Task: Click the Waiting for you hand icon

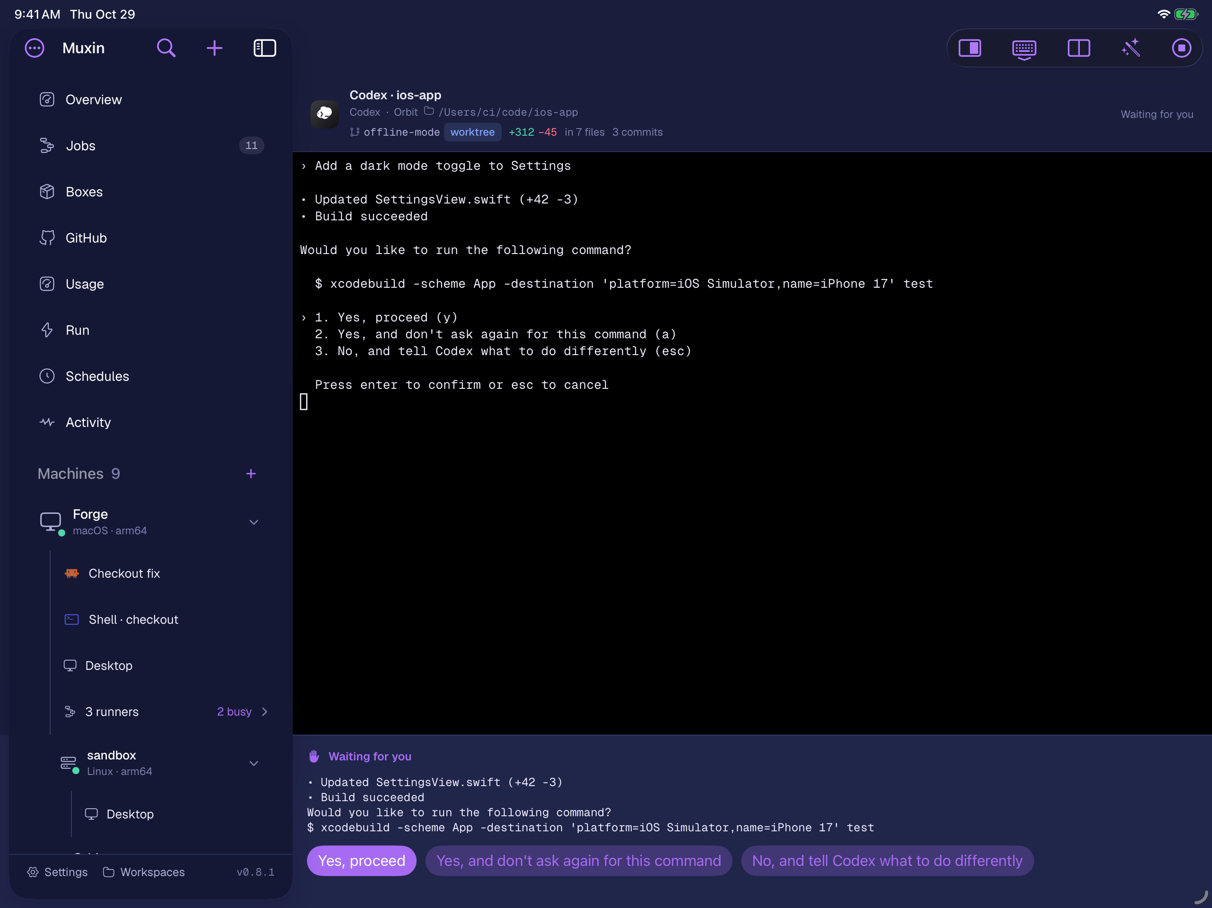Action: 314,756
